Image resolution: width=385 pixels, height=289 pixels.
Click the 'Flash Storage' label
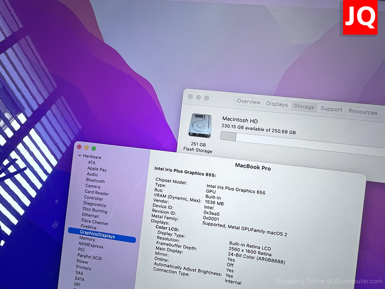coord(198,150)
